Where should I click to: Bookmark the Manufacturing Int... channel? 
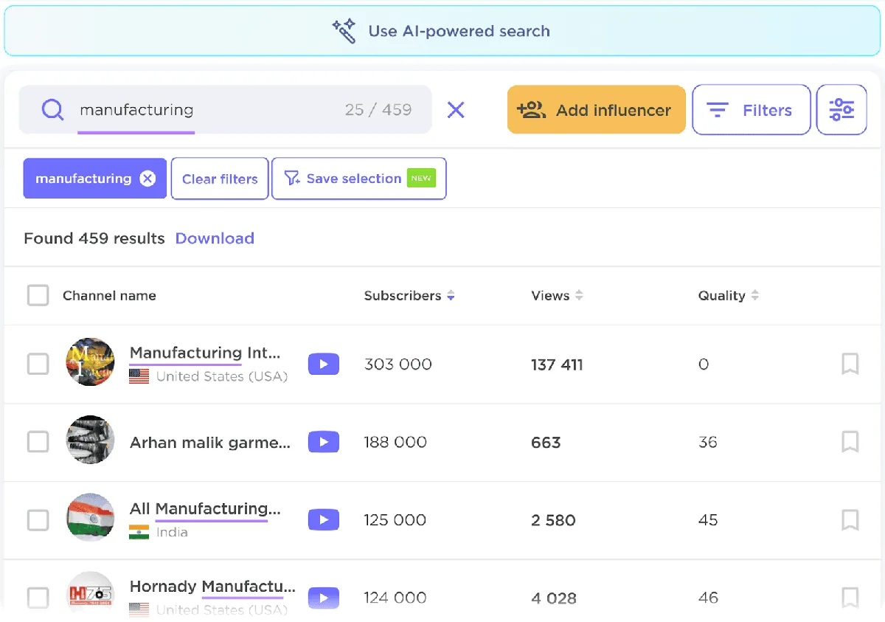pyautogui.click(x=850, y=364)
